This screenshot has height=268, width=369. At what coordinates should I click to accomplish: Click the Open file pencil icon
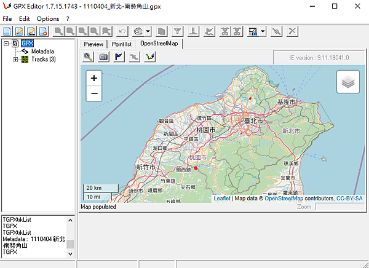coord(19,31)
